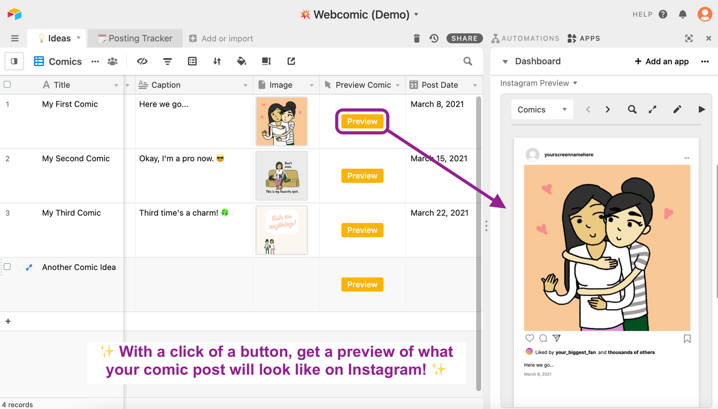
Task: Click the sort arrows icon in toolbar
Action: (217, 61)
